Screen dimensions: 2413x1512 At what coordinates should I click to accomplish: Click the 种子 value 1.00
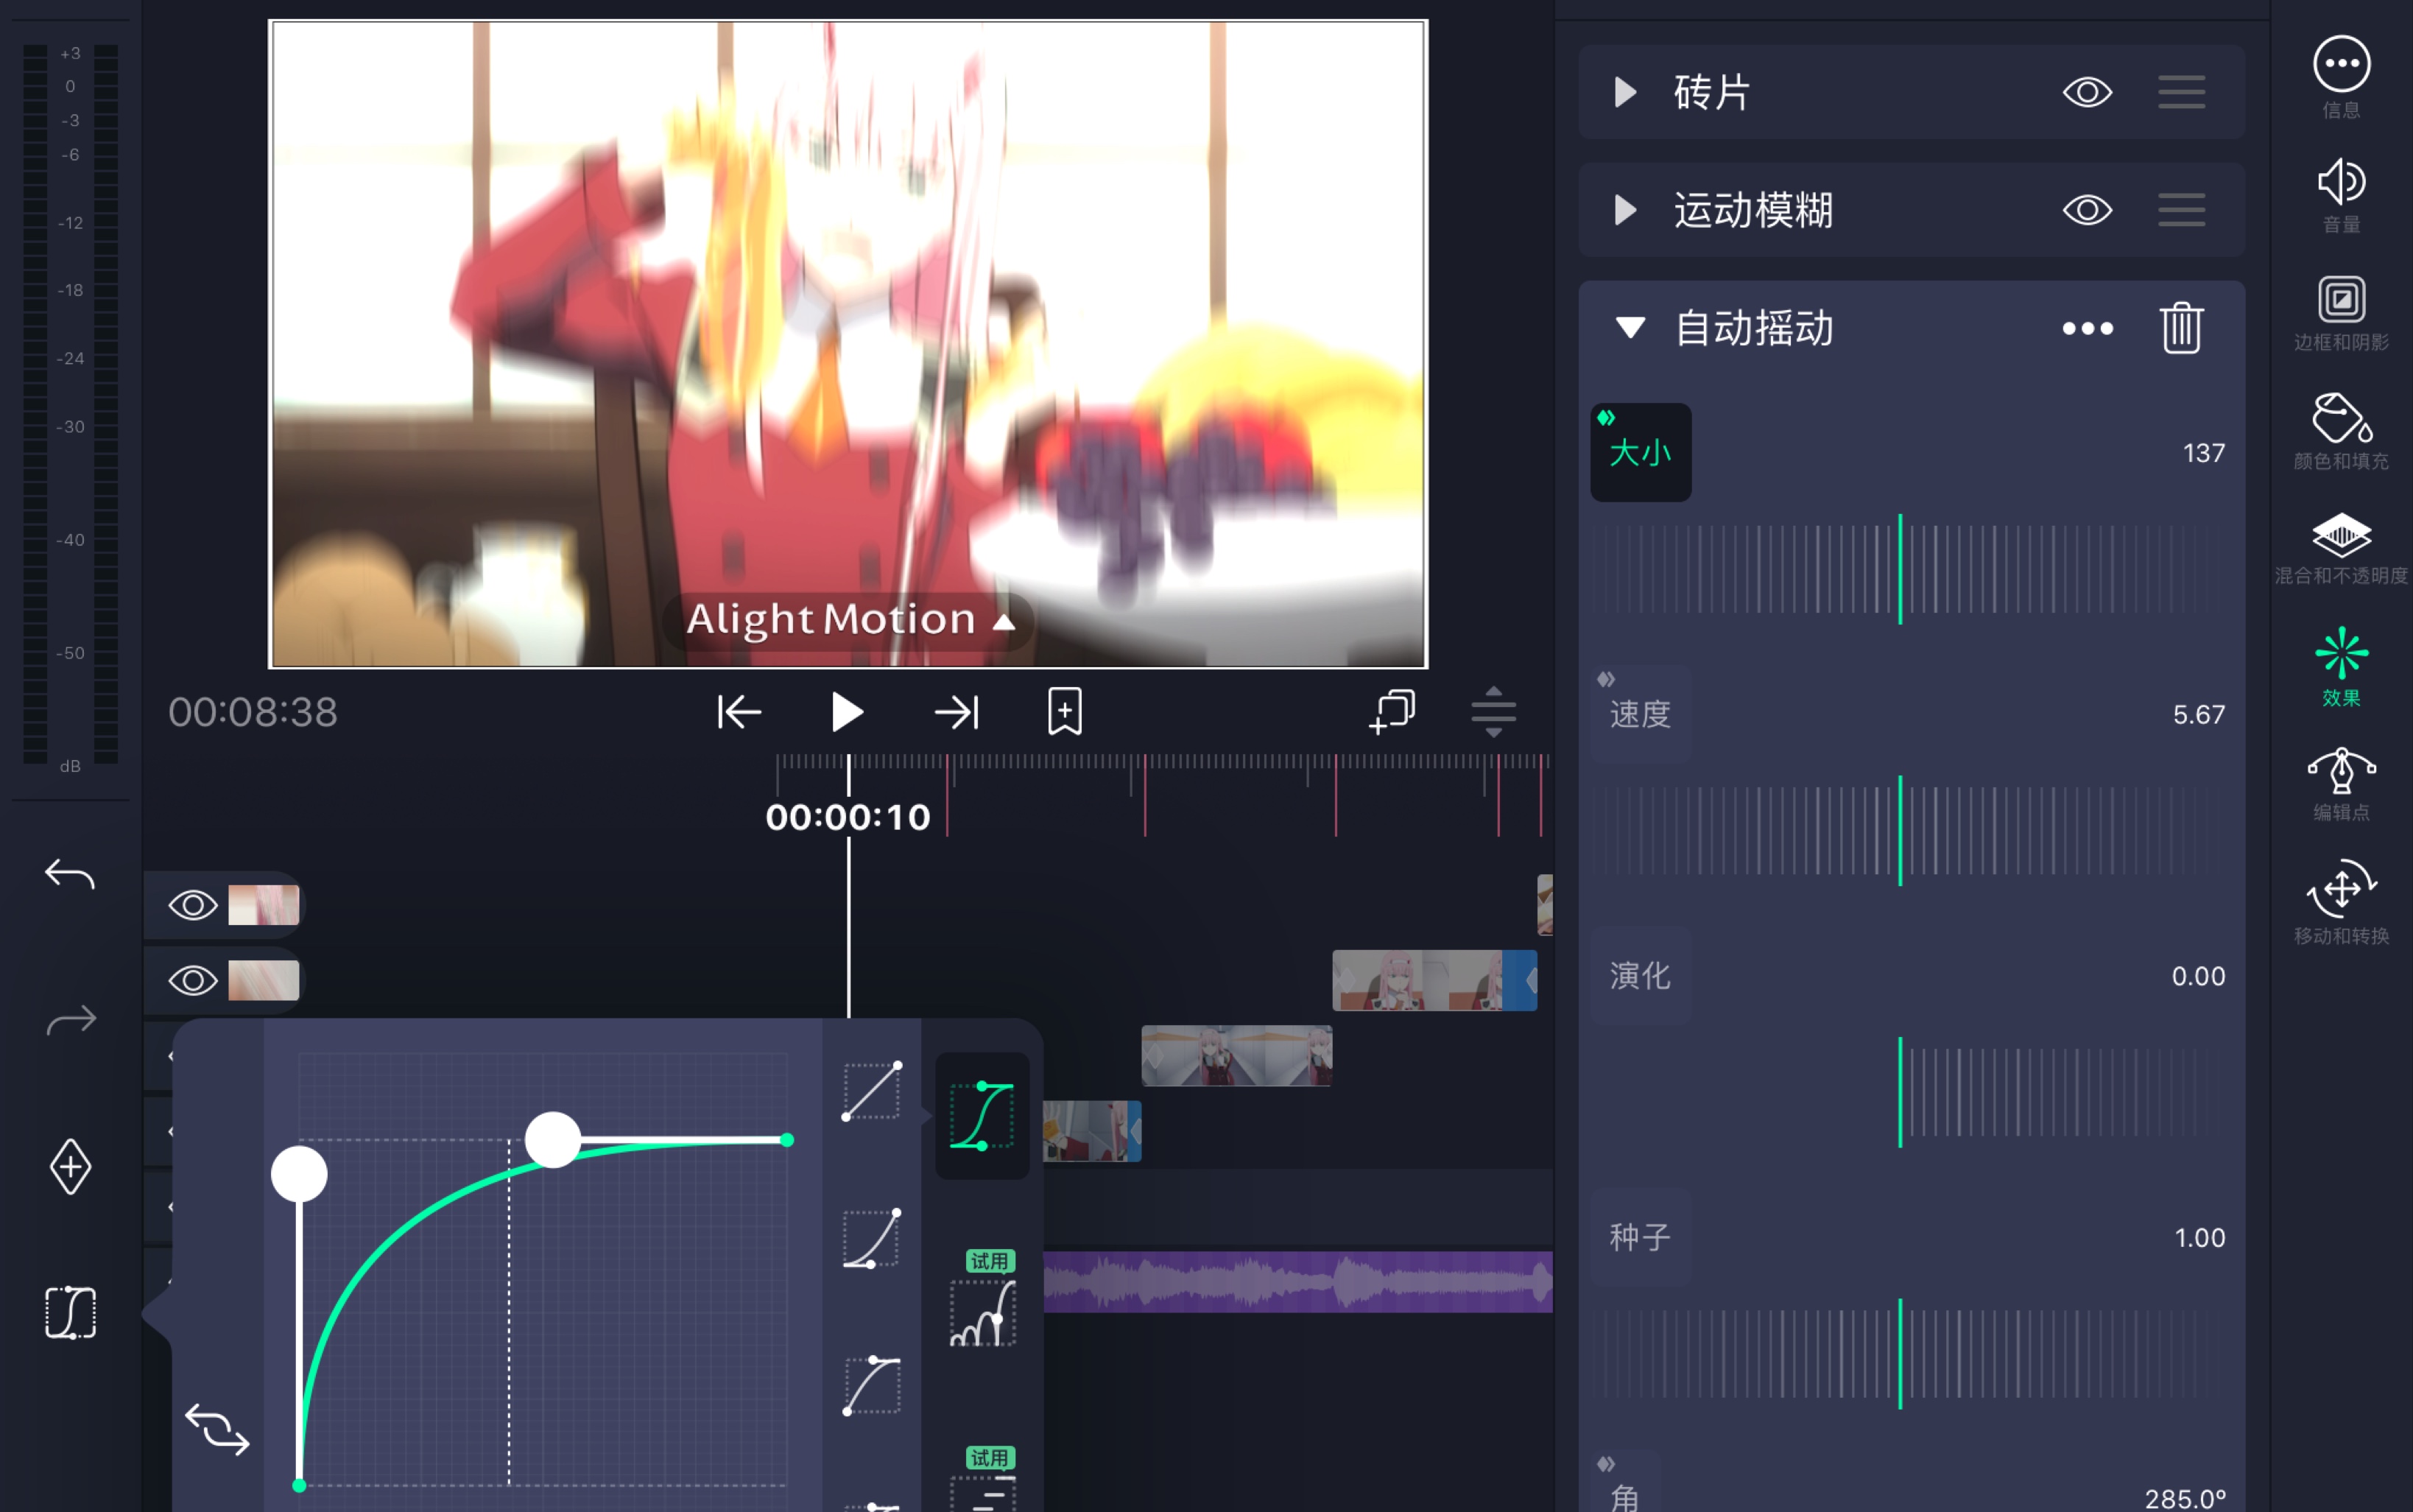pyautogui.click(x=2199, y=1238)
